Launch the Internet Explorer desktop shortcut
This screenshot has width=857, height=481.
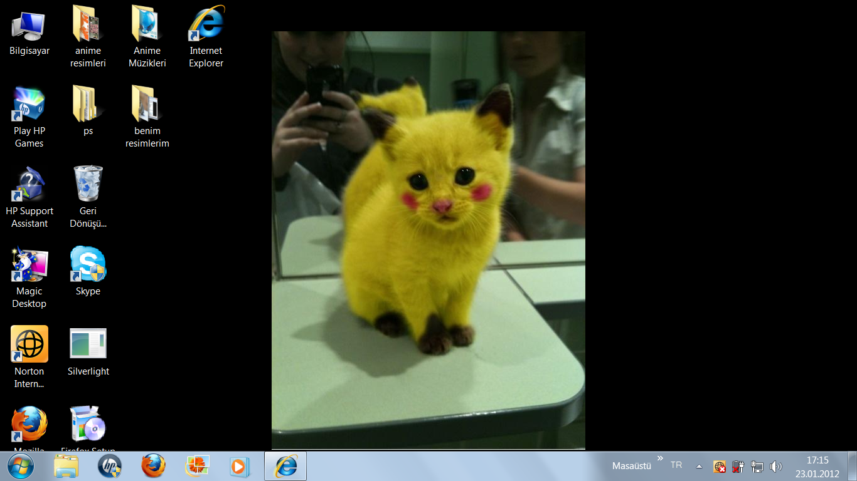pyautogui.click(x=206, y=36)
